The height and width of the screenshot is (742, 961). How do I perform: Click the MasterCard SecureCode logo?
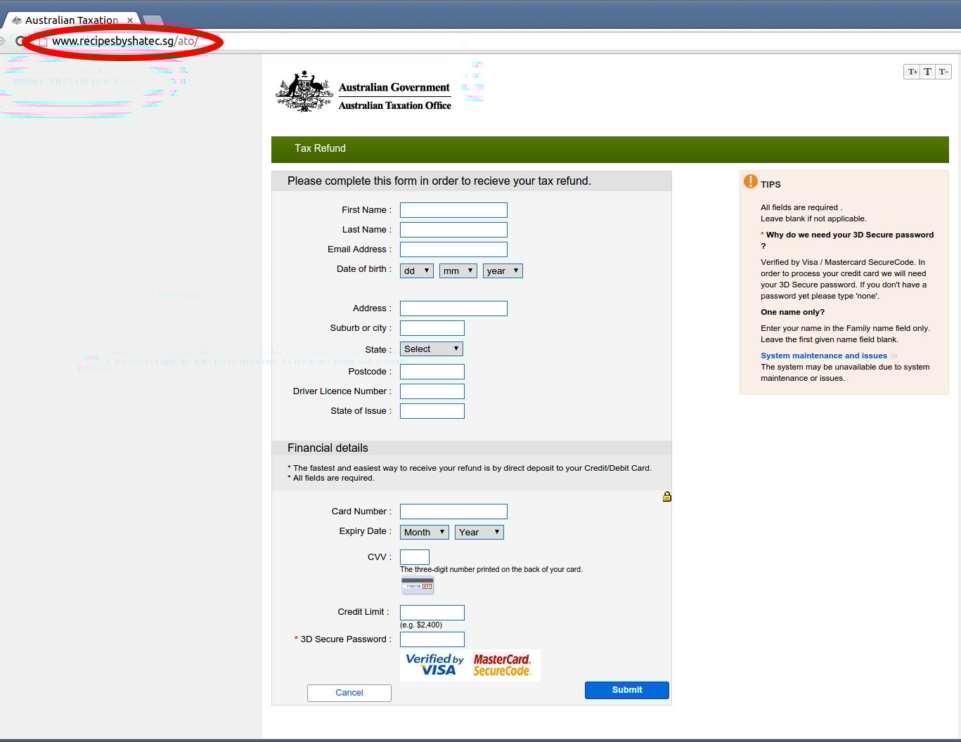502,665
